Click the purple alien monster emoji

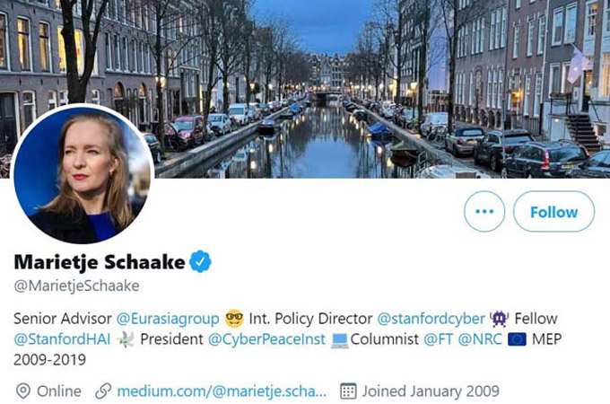[500, 319]
